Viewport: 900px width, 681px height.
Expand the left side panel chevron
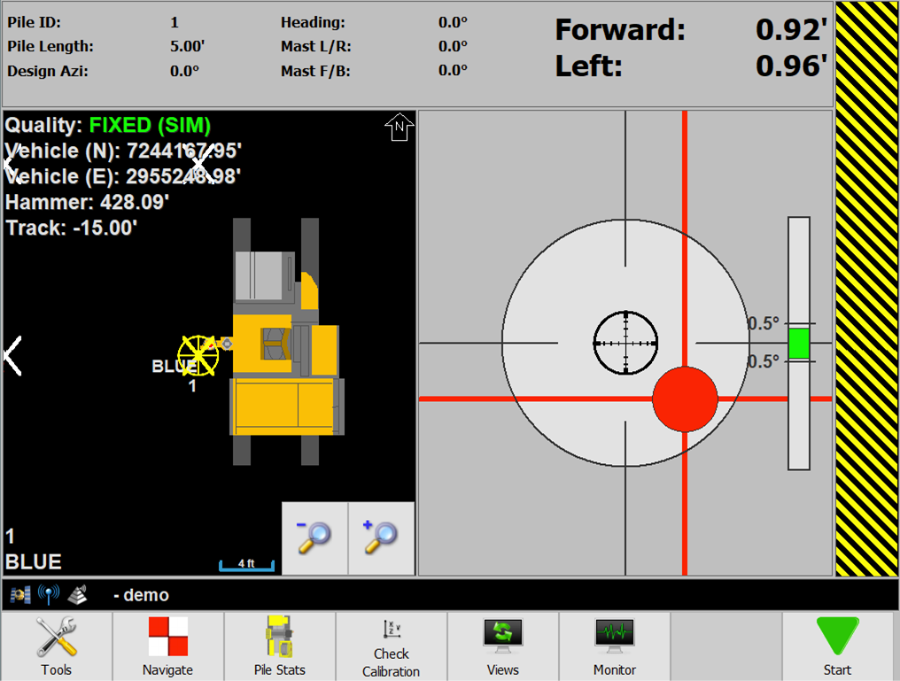11,355
